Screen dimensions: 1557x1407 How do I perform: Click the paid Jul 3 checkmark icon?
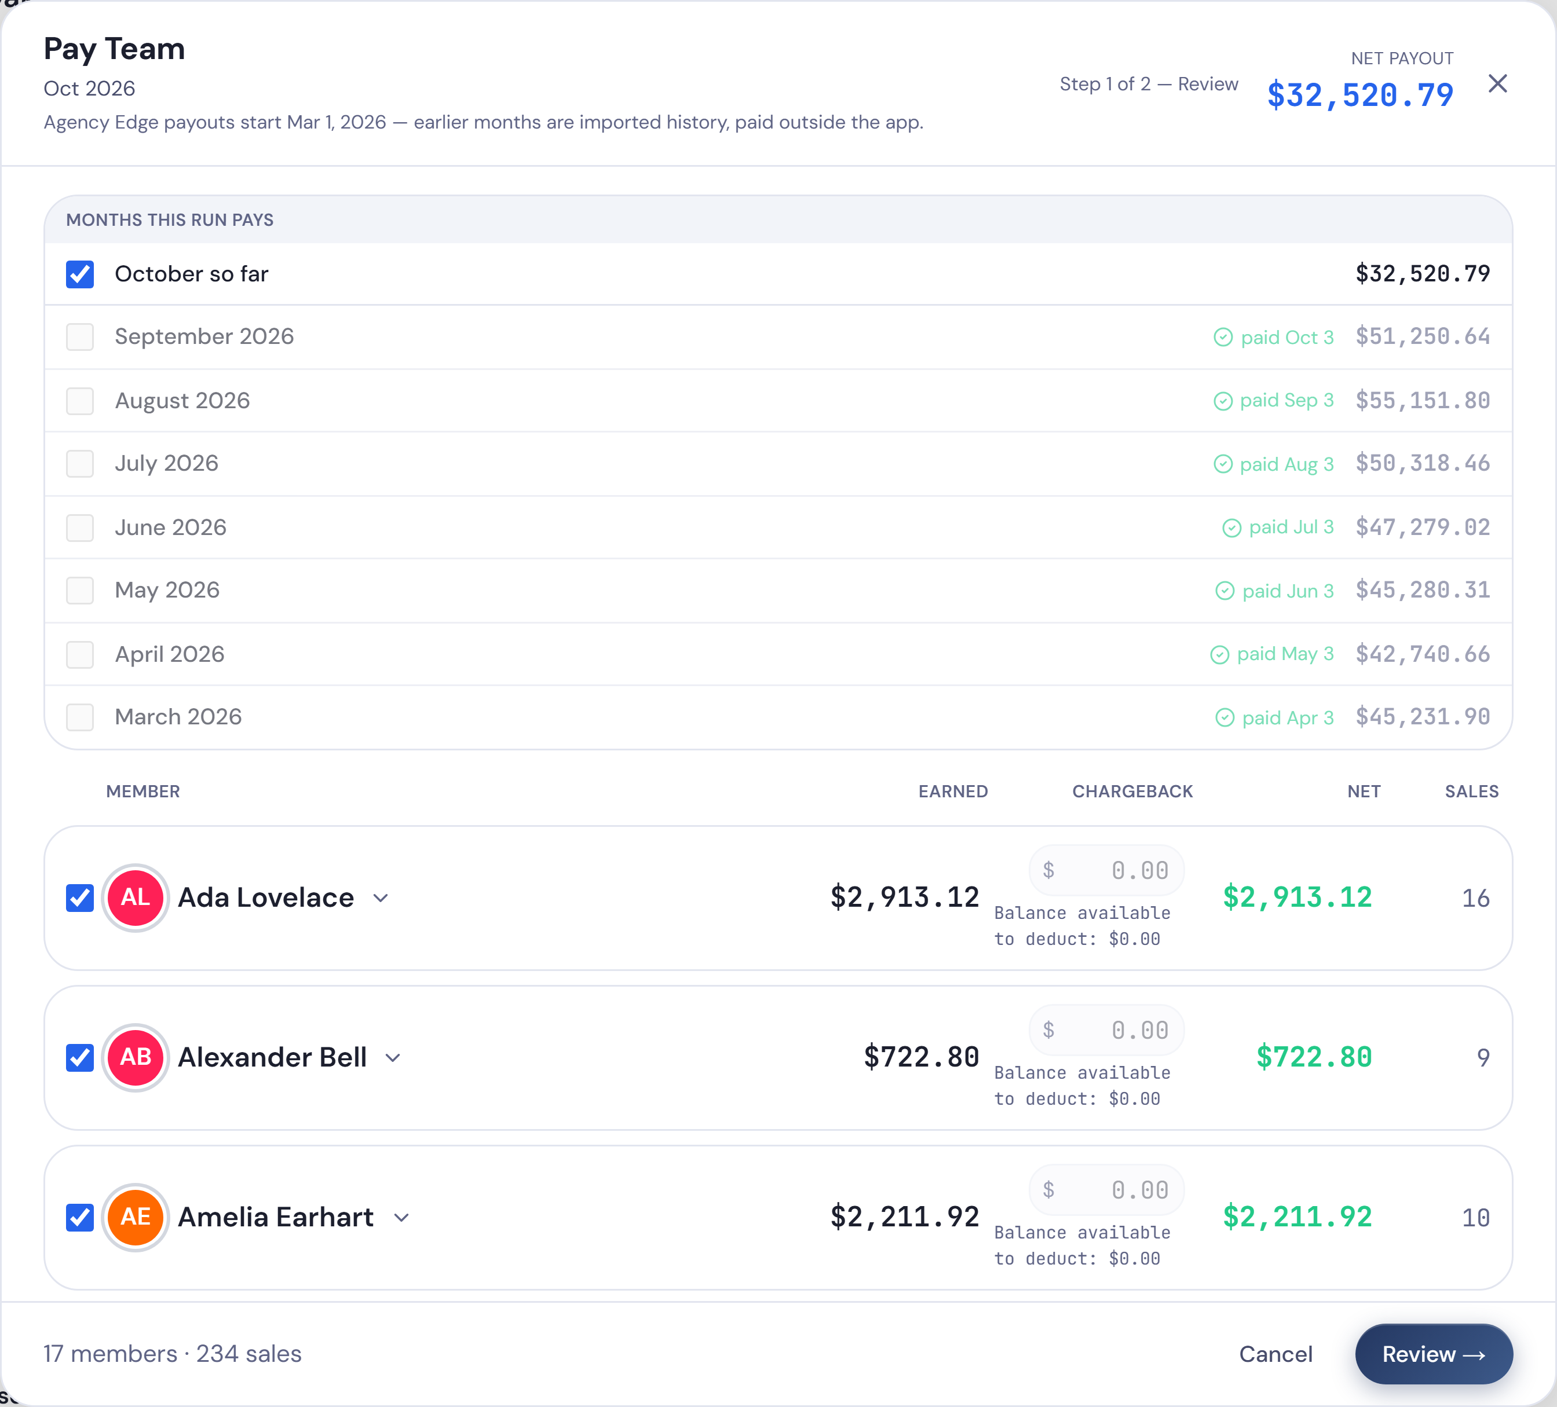(x=1232, y=527)
